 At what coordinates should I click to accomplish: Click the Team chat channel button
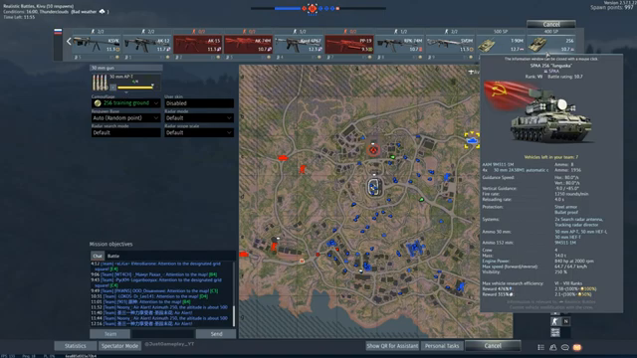110,334
